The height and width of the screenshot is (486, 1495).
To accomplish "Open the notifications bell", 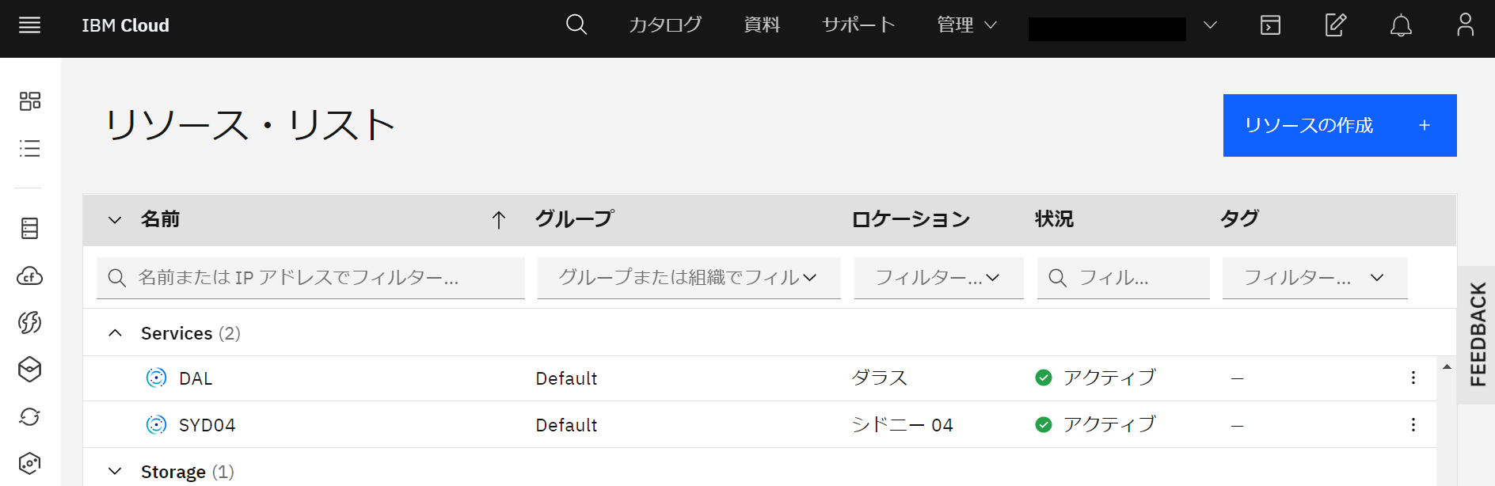I will (x=1401, y=25).
